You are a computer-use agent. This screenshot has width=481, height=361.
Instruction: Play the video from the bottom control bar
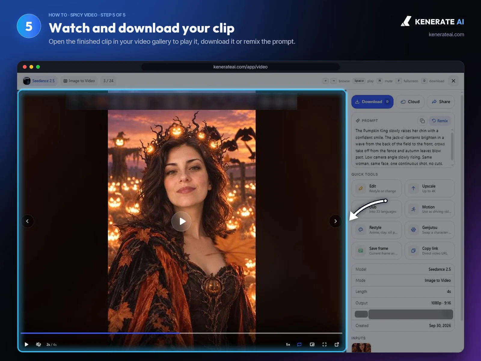point(26,344)
